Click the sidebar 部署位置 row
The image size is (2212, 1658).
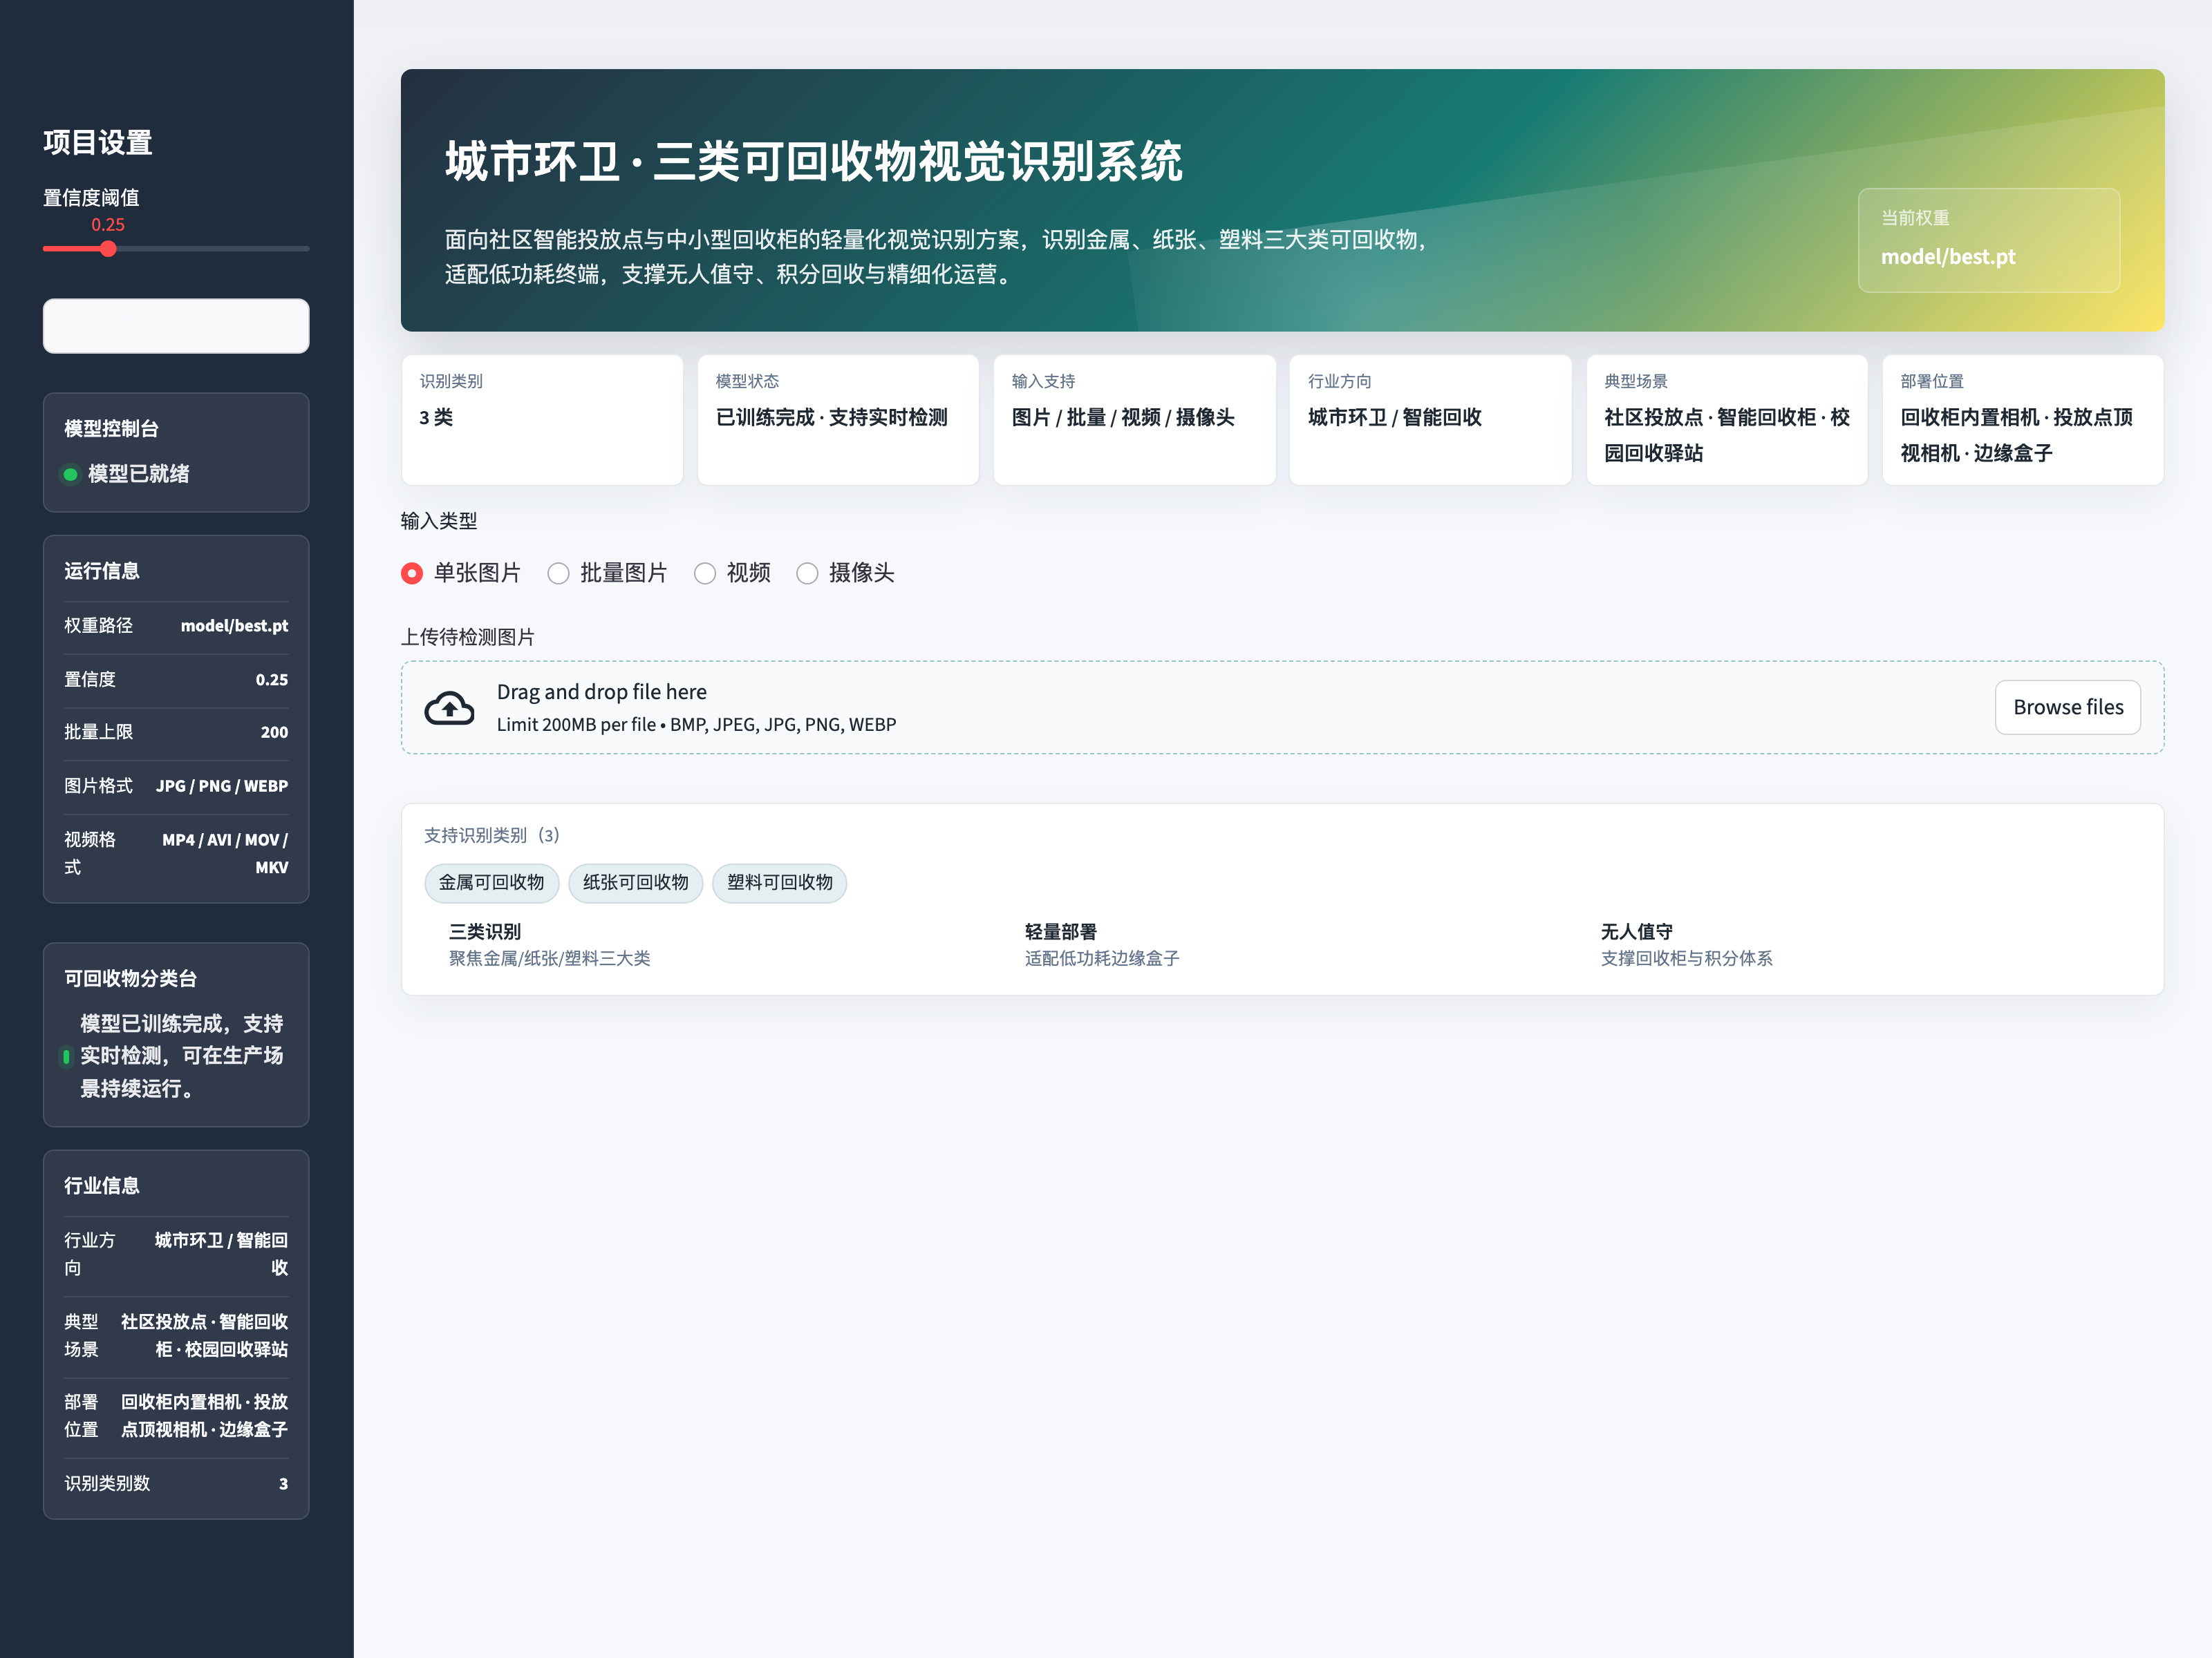tap(176, 1417)
